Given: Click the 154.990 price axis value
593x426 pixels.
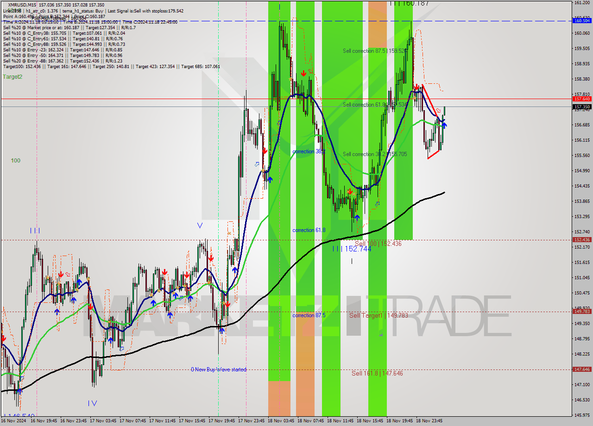Looking at the screenshot, I should coord(581,171).
